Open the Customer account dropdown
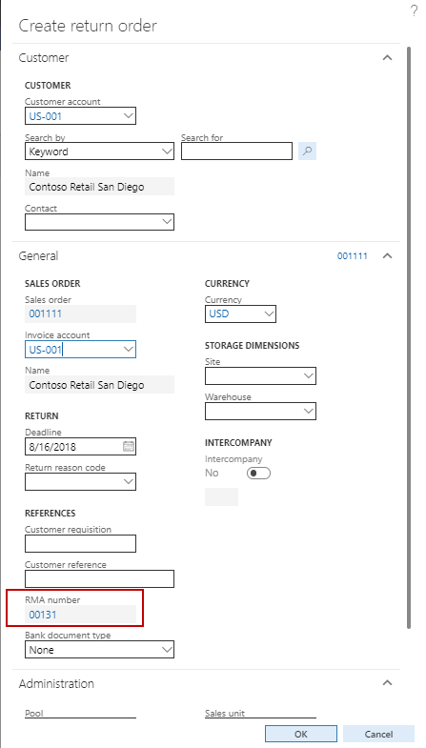The image size is (426, 748). pos(80,116)
